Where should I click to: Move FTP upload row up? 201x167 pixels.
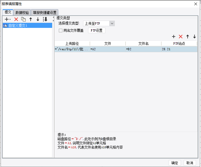188,37
